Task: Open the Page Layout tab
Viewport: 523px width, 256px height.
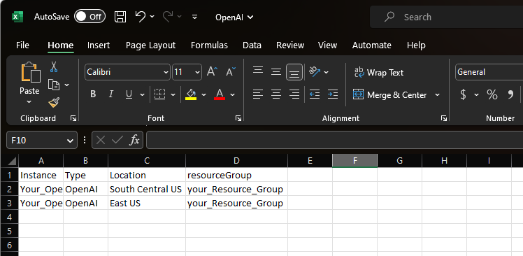Action: point(150,45)
